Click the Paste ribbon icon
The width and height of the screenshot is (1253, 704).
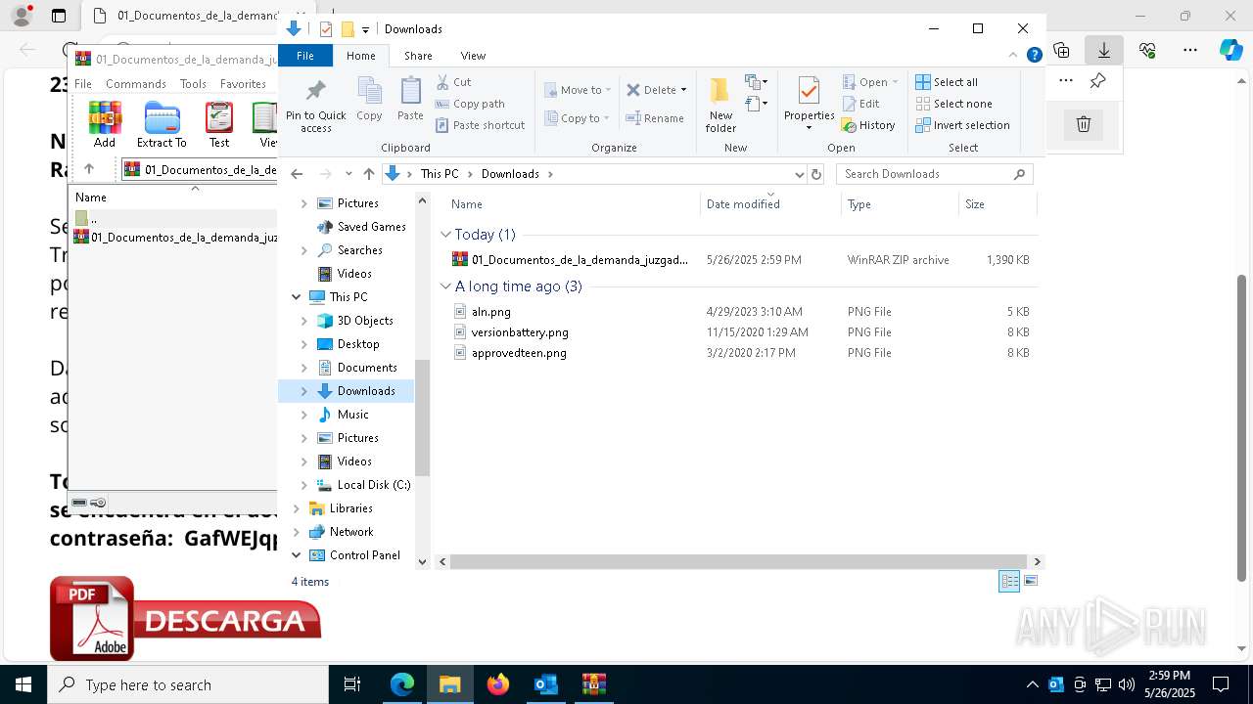pyautogui.click(x=410, y=100)
